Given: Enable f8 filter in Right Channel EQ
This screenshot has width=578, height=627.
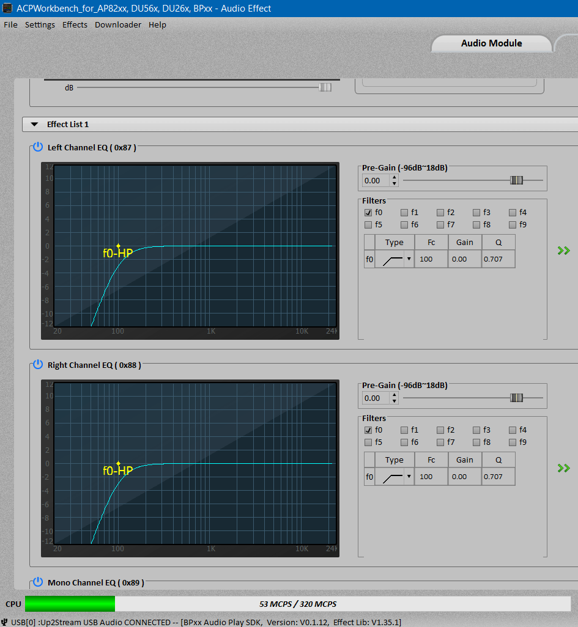Looking at the screenshot, I should tap(476, 442).
